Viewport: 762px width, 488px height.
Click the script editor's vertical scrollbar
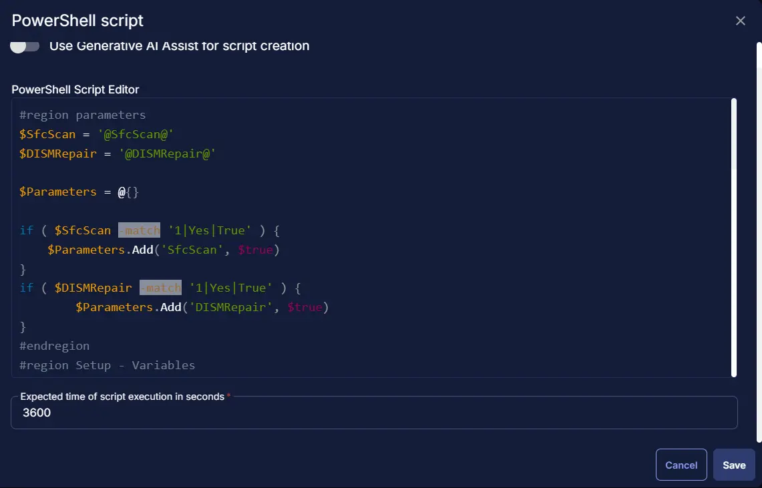734,238
